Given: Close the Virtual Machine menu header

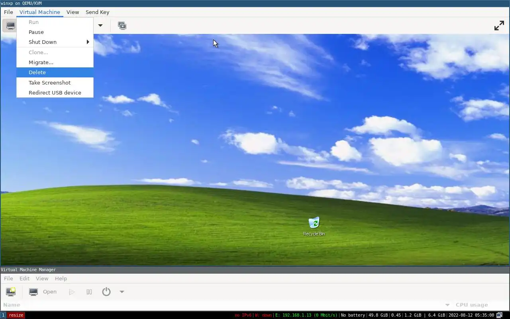Looking at the screenshot, I should (x=40, y=12).
